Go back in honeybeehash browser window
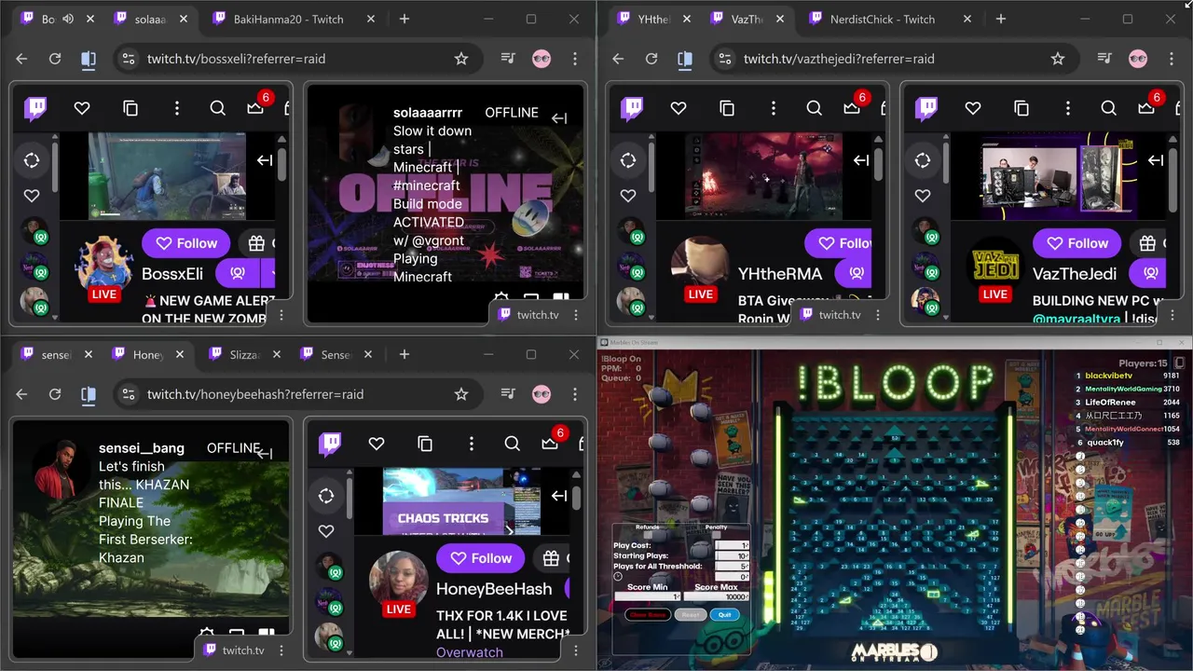The image size is (1193, 671). (21, 394)
